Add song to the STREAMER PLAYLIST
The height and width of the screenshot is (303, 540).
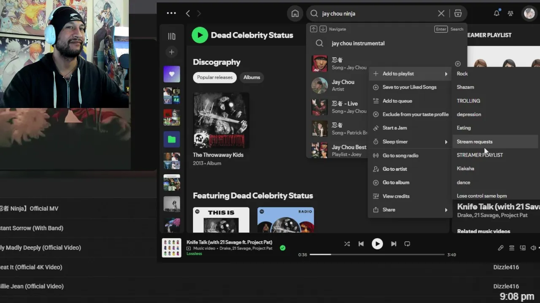(x=495, y=155)
